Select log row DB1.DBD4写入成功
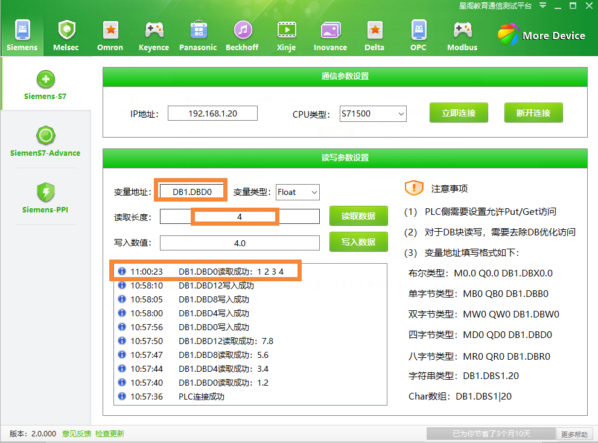598x443 pixels. click(x=250, y=313)
